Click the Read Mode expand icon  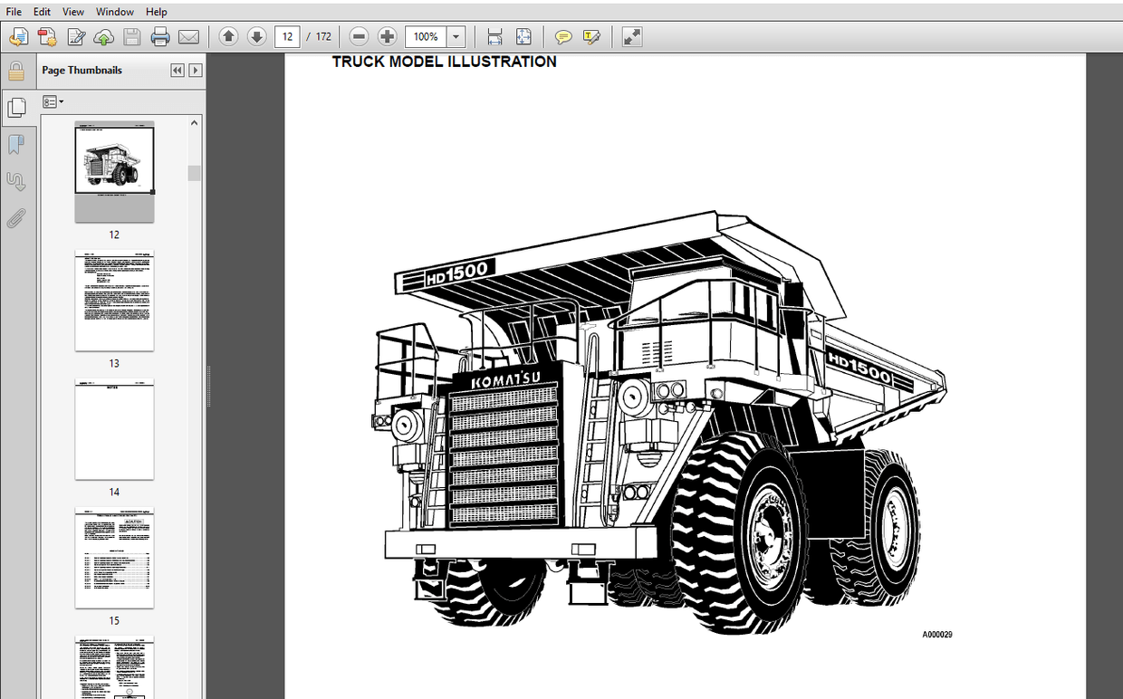632,37
